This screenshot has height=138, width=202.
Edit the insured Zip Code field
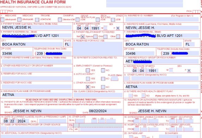pyautogui.click(x=140, y=53)
